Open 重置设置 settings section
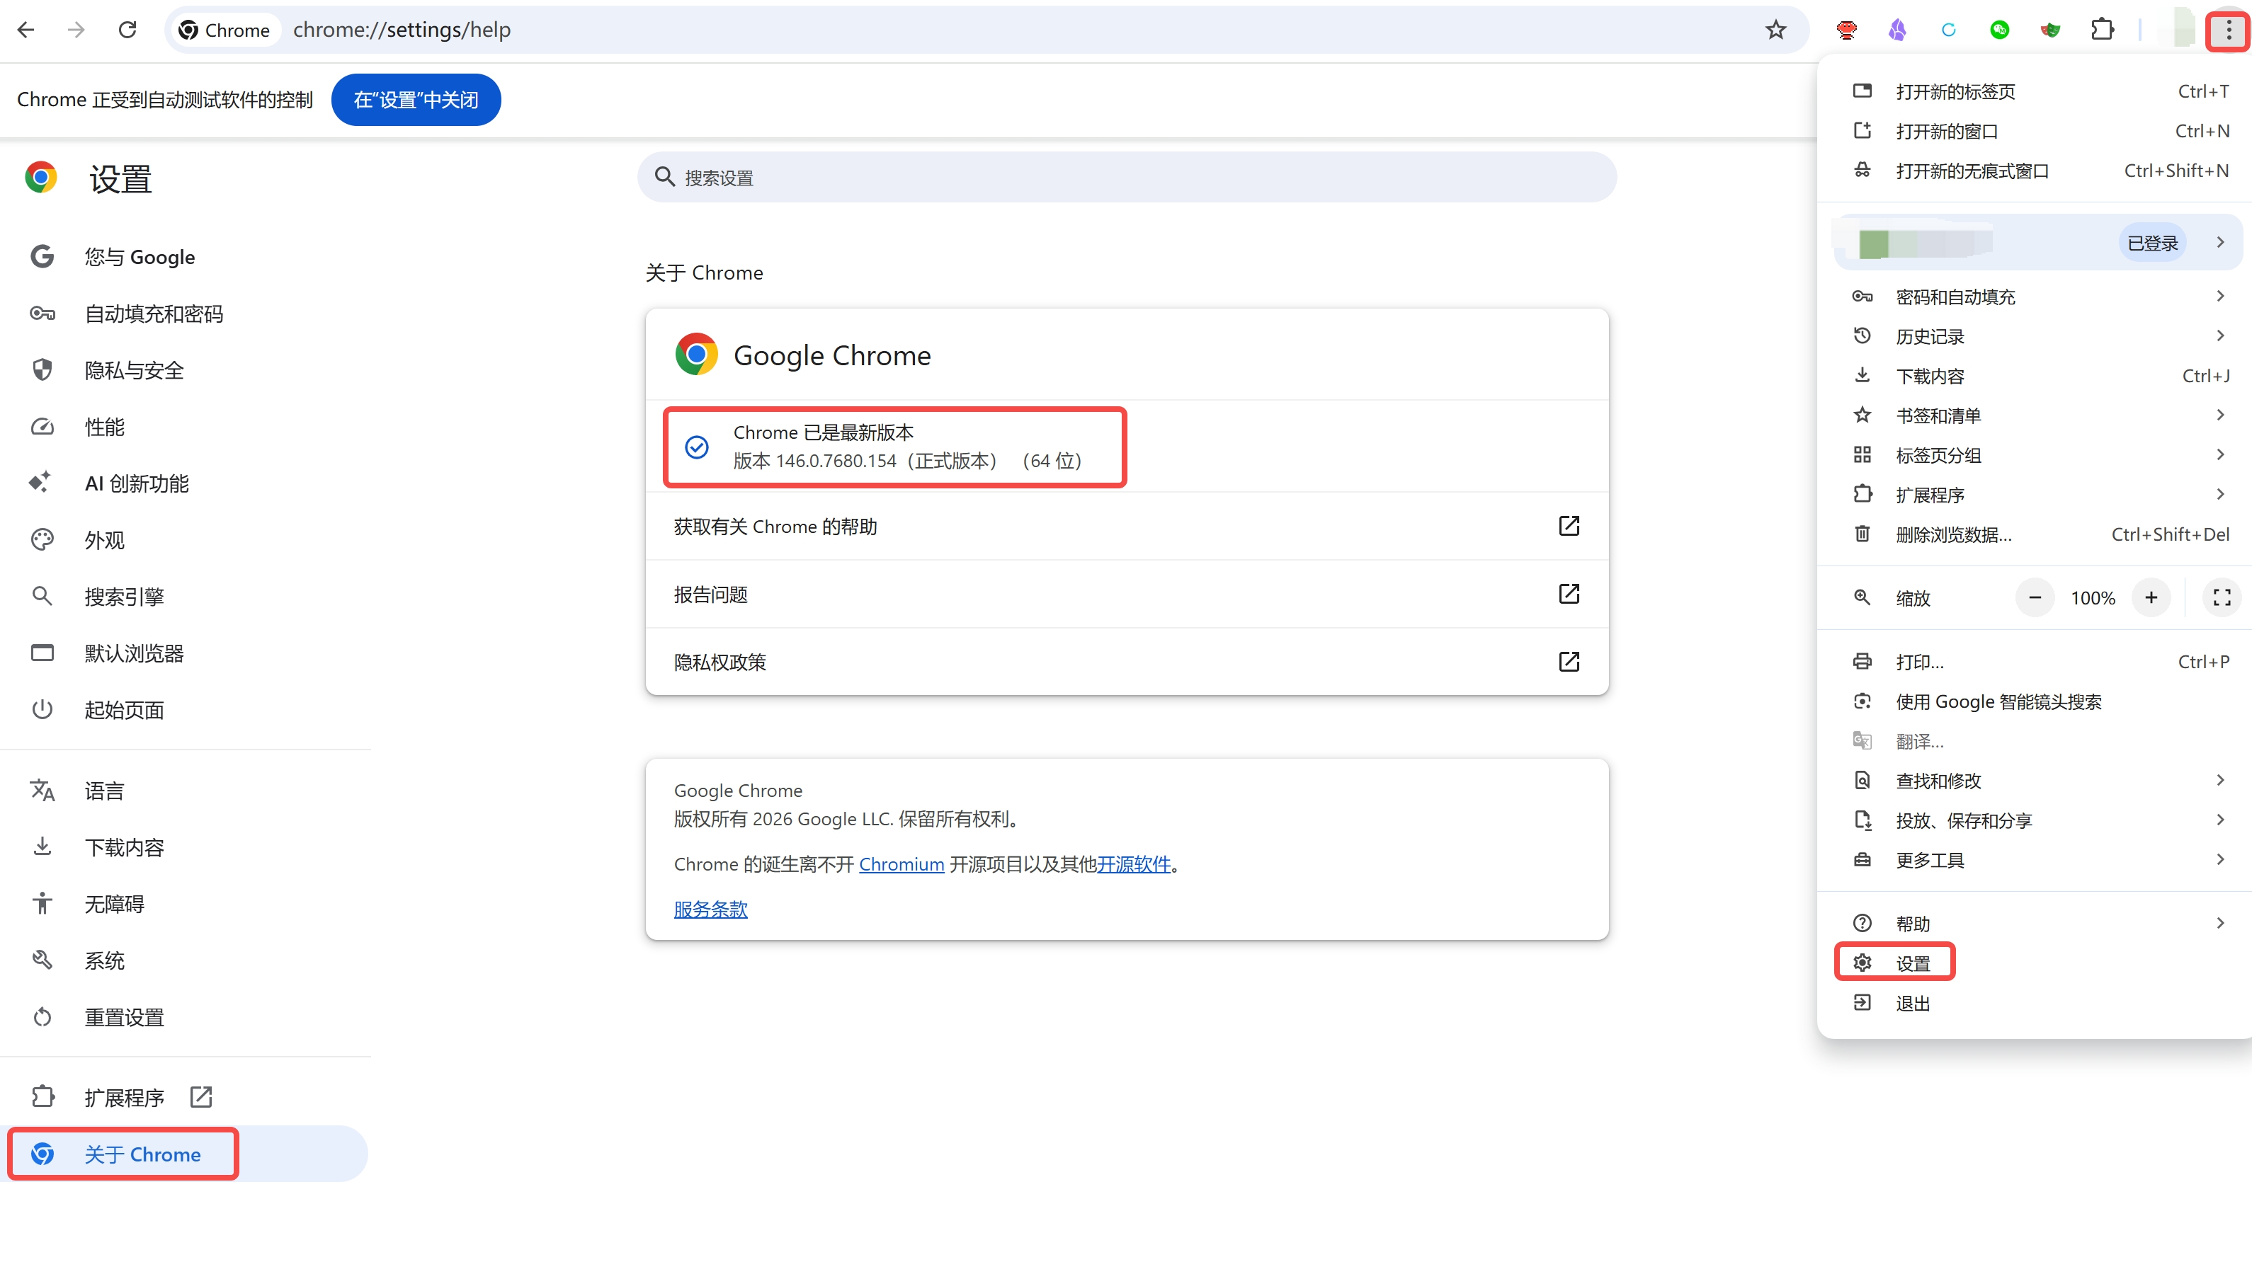This screenshot has height=1274, width=2252. pos(186,1017)
